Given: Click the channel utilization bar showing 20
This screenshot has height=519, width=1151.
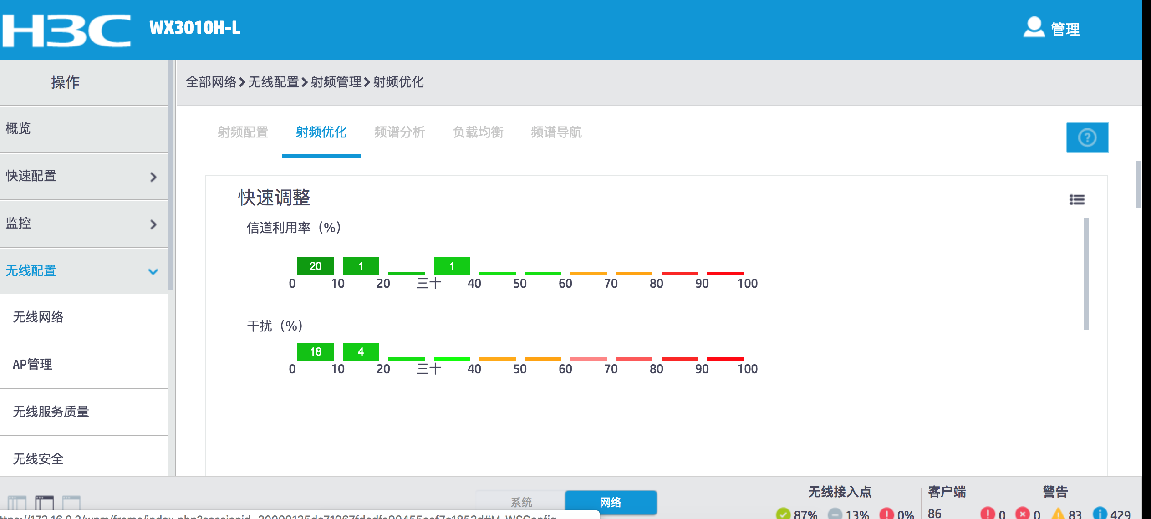Looking at the screenshot, I should click(x=315, y=266).
